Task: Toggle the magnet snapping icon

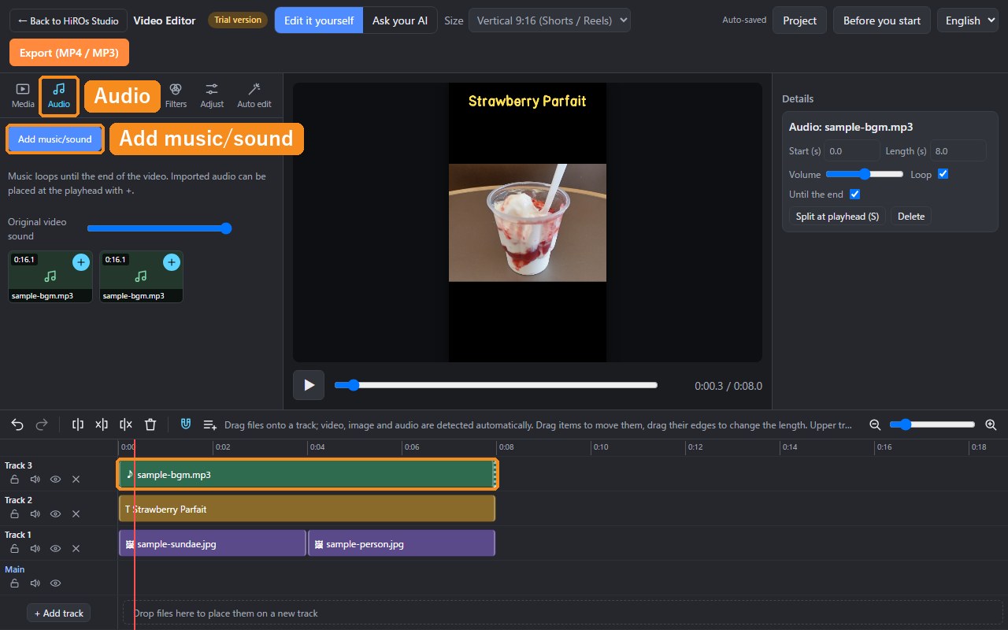Action: coord(186,424)
